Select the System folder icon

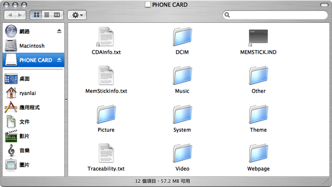pyautogui.click(x=182, y=114)
